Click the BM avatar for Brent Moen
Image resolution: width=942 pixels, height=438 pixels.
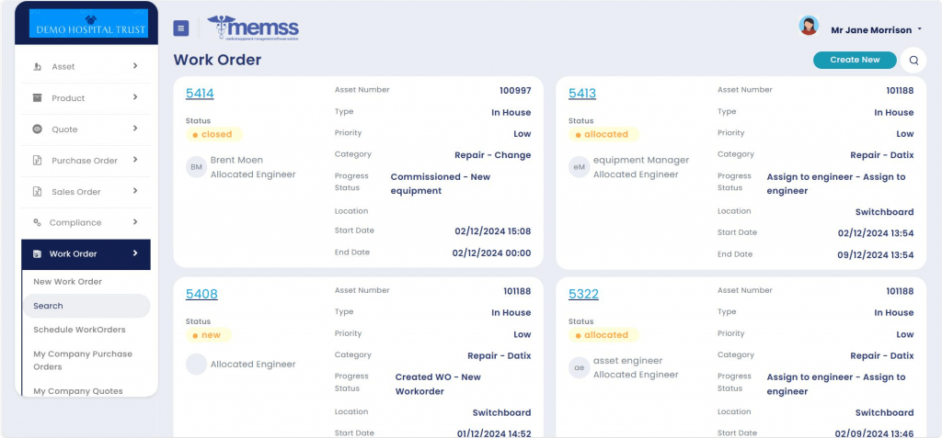click(197, 167)
